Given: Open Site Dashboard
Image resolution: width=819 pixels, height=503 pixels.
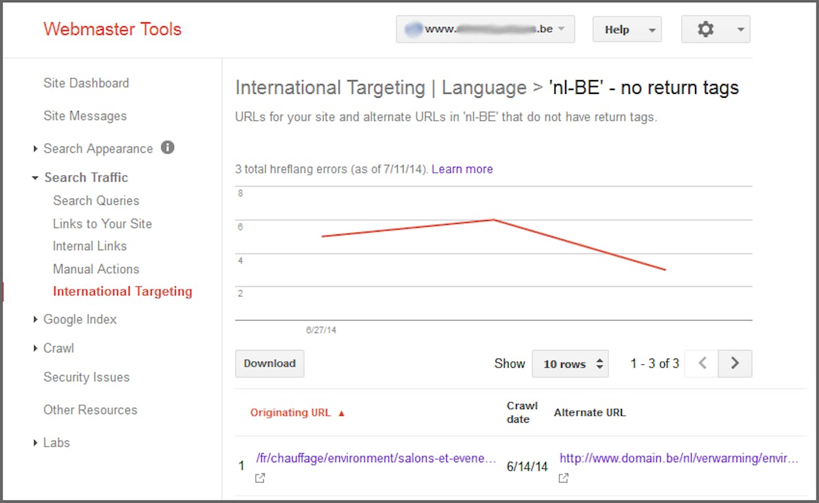Looking at the screenshot, I should 86,83.
